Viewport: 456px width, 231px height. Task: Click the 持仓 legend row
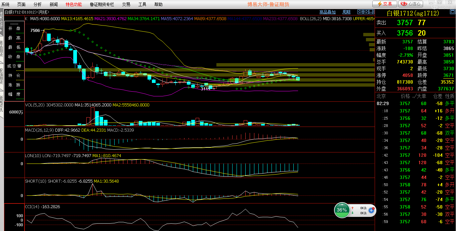(14, 76)
